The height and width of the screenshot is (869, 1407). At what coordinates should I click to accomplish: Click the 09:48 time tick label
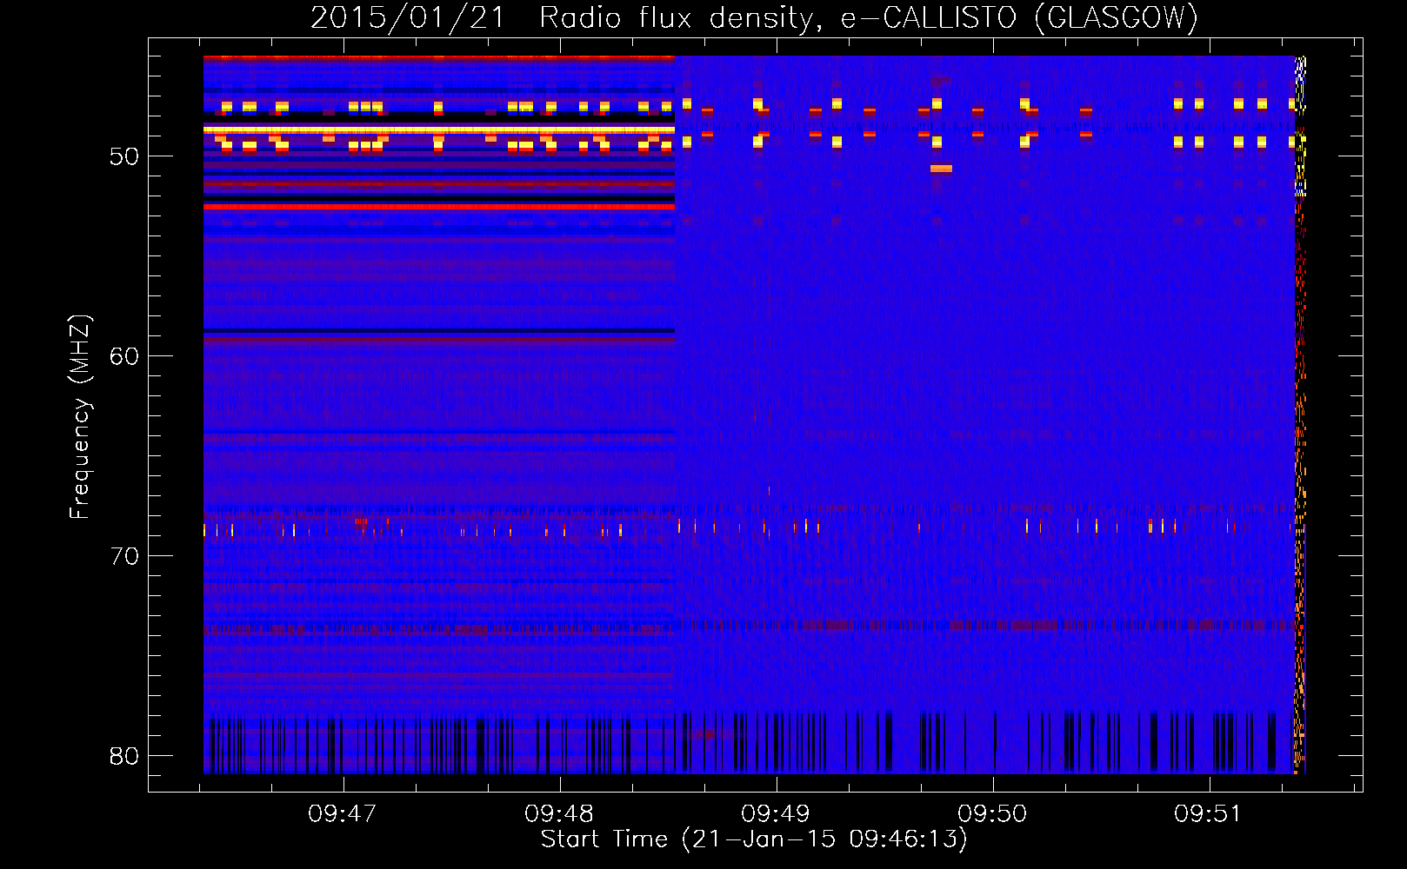[559, 814]
